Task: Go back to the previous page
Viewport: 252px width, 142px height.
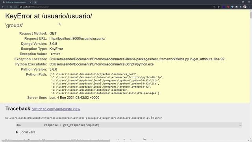Action: (3, 7)
